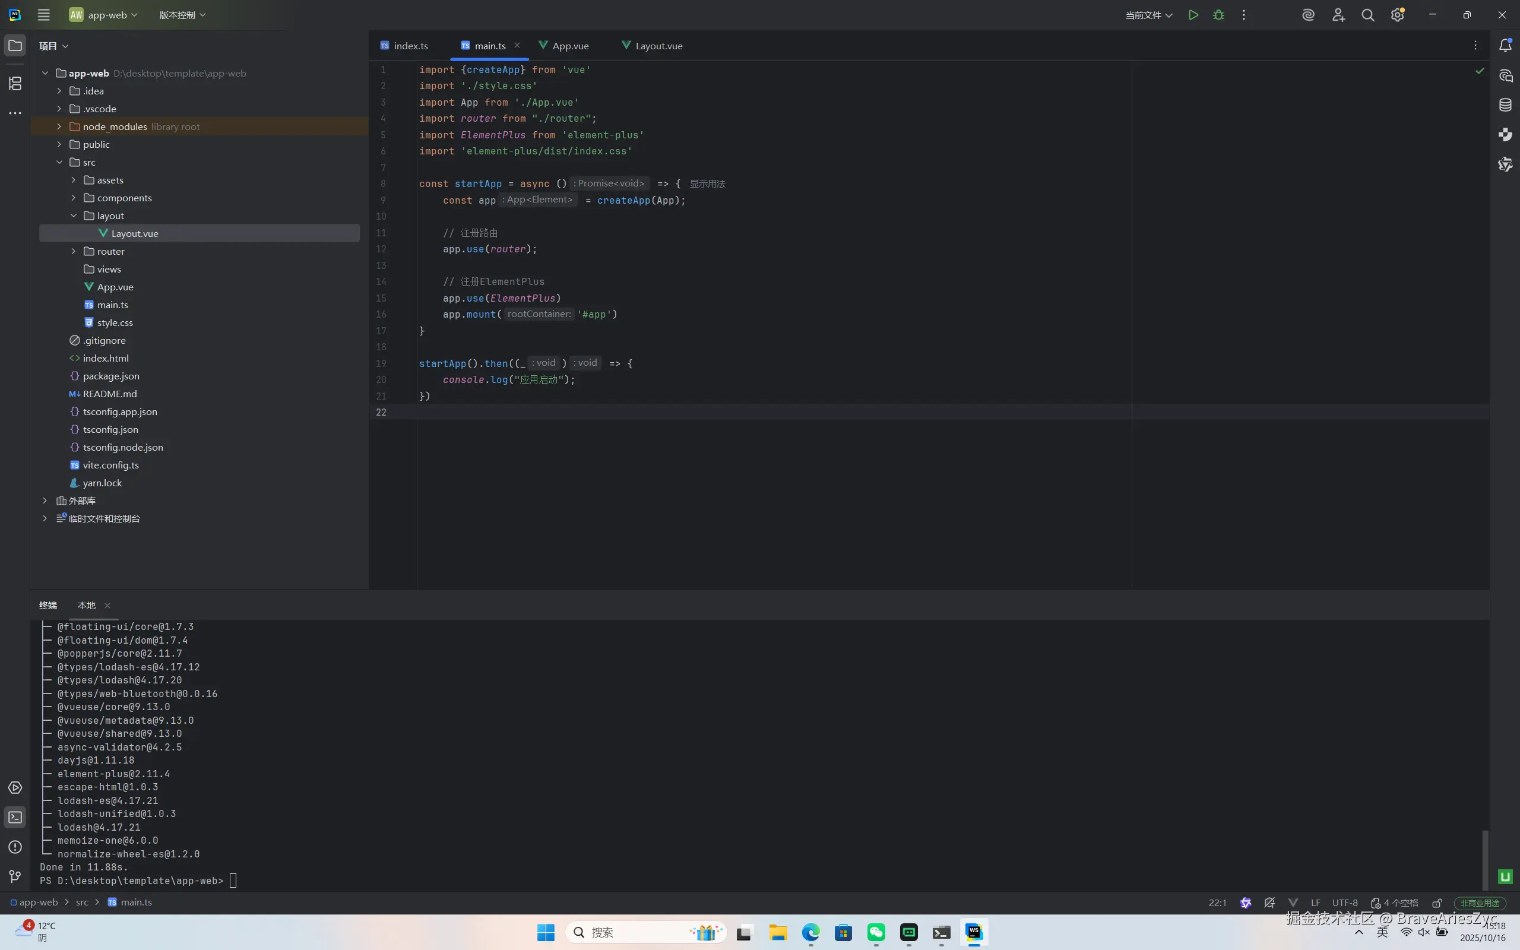The height and width of the screenshot is (950, 1520).
Task: Click the Search Everywhere magnifier icon
Action: coord(1367,15)
